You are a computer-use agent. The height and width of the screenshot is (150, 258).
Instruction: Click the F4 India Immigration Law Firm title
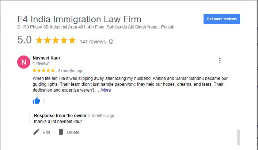pyautogui.click(x=79, y=19)
